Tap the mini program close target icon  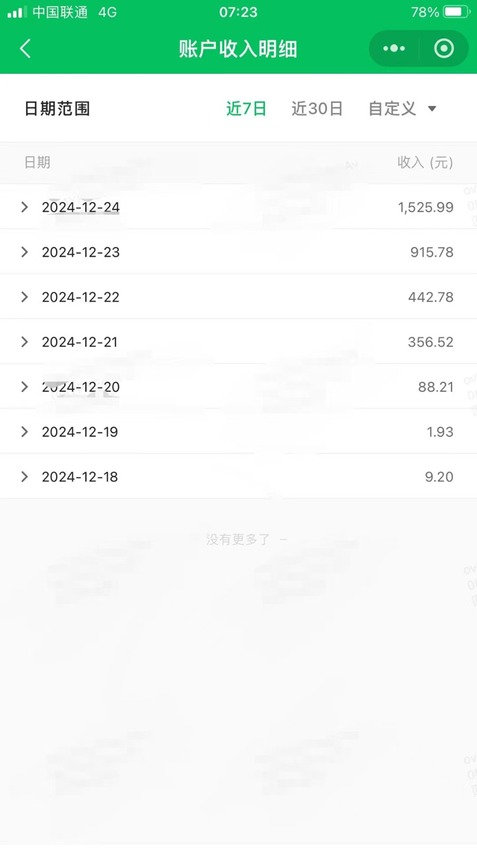pyautogui.click(x=444, y=48)
